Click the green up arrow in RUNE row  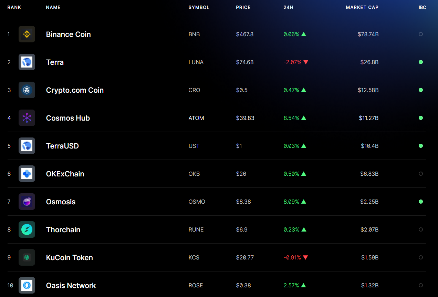point(304,229)
